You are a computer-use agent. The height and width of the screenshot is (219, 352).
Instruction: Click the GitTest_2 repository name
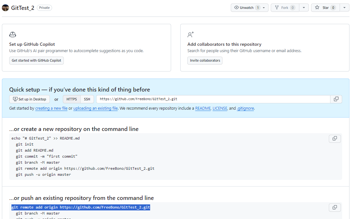pyautogui.click(x=23, y=8)
